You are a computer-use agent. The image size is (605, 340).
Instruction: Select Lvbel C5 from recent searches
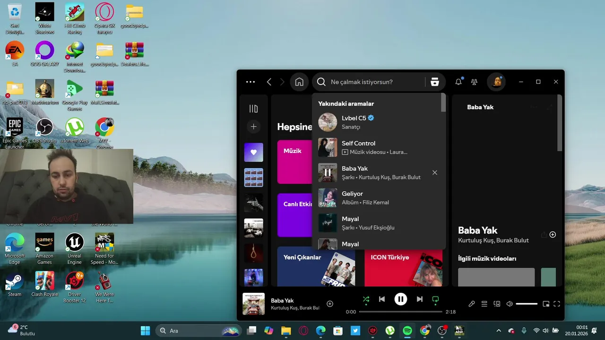379,122
